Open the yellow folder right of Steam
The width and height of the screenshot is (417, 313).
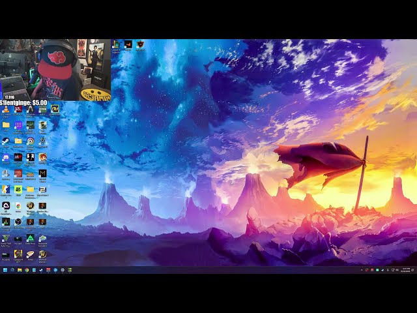point(18,142)
